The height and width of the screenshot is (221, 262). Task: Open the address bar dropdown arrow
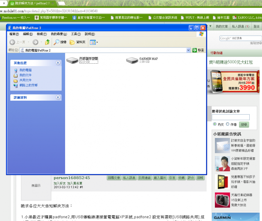188,50
